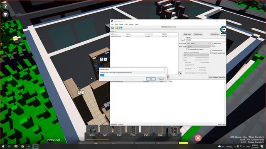This screenshot has height=149, width=266.
Task: Open the notification center icon
Action: [x=262, y=146]
